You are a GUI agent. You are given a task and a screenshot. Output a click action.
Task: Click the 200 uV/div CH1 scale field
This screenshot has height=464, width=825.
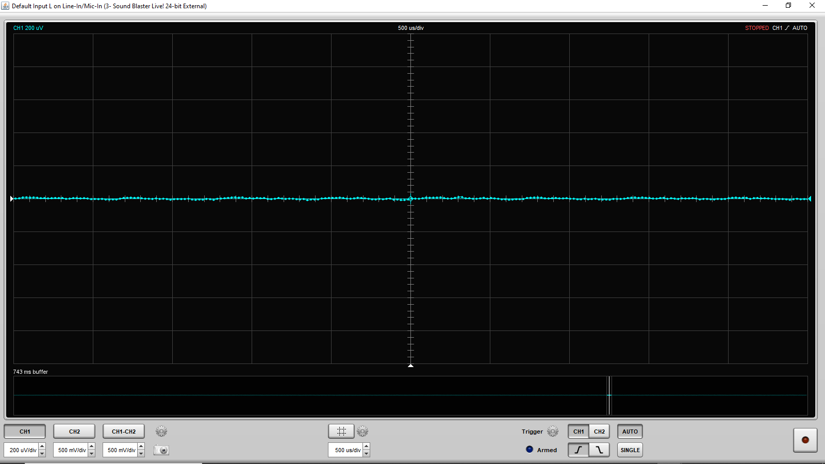[x=21, y=450]
